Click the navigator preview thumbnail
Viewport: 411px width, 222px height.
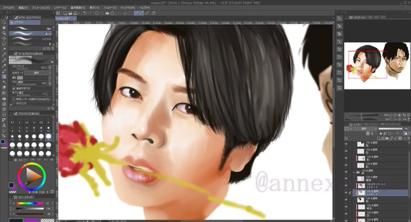coord(377,65)
